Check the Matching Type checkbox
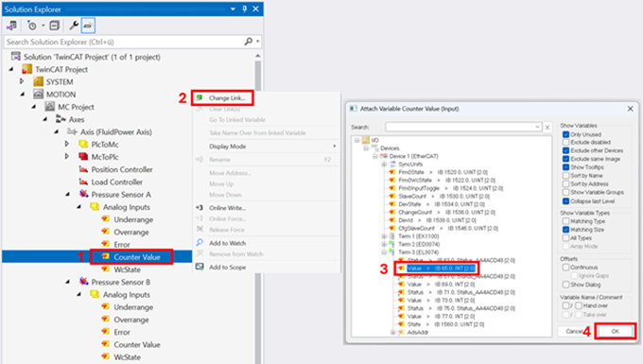Image resolution: width=643 pixels, height=364 pixels. point(565,221)
